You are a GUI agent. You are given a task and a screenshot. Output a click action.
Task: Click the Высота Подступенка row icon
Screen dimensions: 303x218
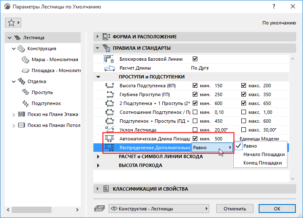point(109,86)
